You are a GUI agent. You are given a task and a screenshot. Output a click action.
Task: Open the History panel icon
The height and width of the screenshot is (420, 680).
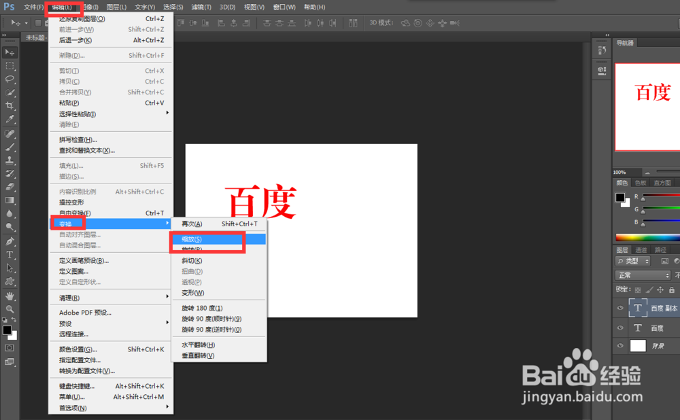602,50
